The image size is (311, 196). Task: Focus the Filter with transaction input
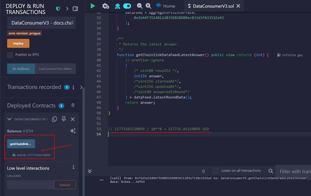click(x=293, y=171)
